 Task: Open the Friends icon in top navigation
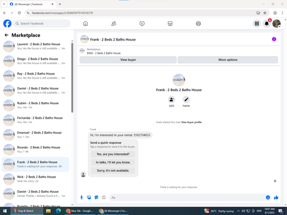(x=114, y=24)
